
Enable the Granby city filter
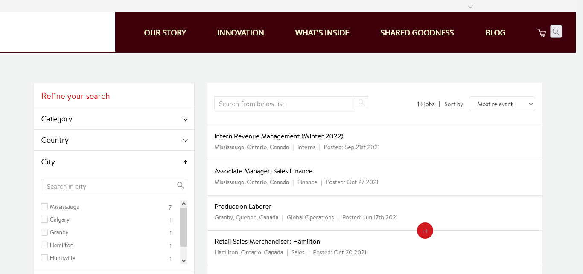pos(44,232)
